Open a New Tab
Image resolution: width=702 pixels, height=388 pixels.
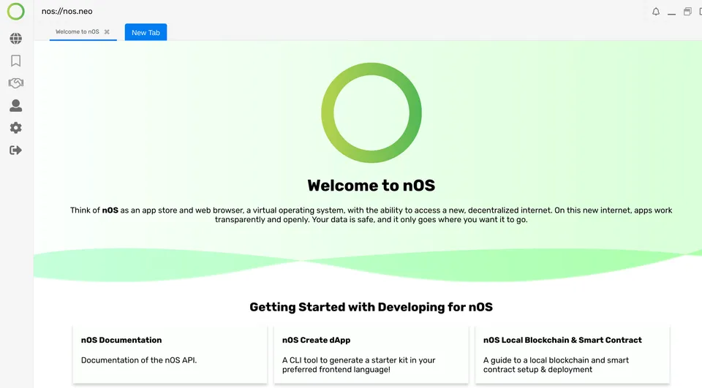tap(146, 32)
